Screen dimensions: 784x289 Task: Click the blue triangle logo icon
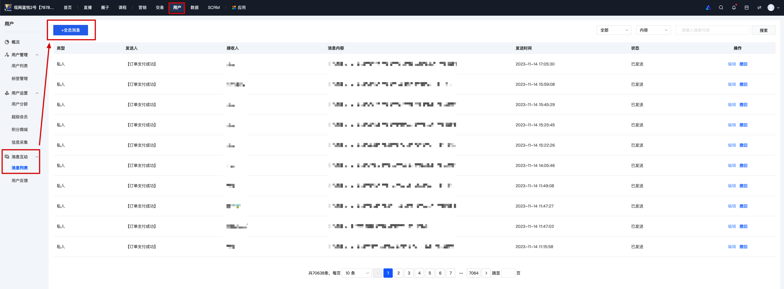point(708,8)
